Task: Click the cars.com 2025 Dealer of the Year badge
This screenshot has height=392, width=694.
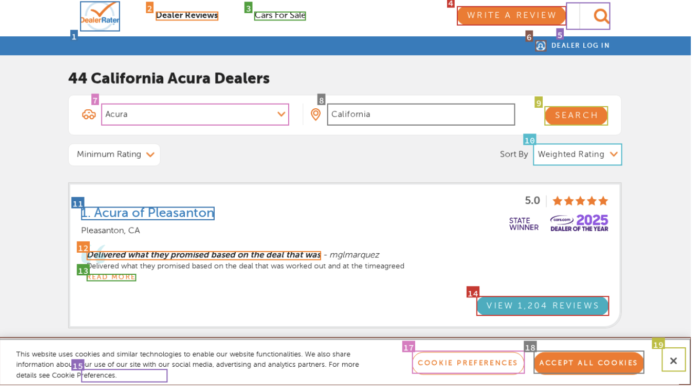Action: point(579,223)
